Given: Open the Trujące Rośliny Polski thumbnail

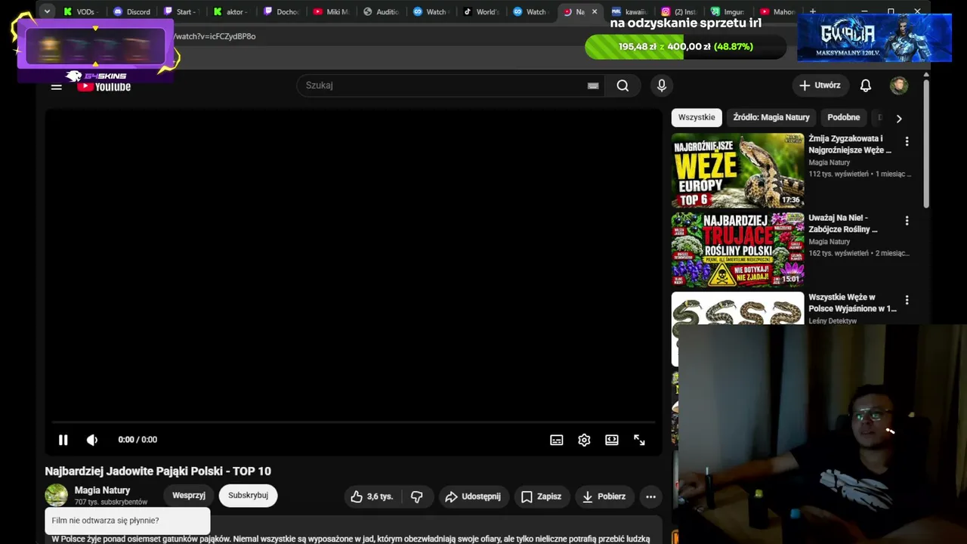Looking at the screenshot, I should coord(737,250).
